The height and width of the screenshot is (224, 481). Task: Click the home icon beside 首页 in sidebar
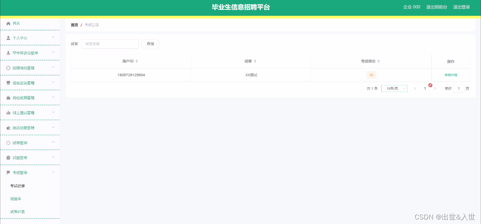[x=8, y=23]
